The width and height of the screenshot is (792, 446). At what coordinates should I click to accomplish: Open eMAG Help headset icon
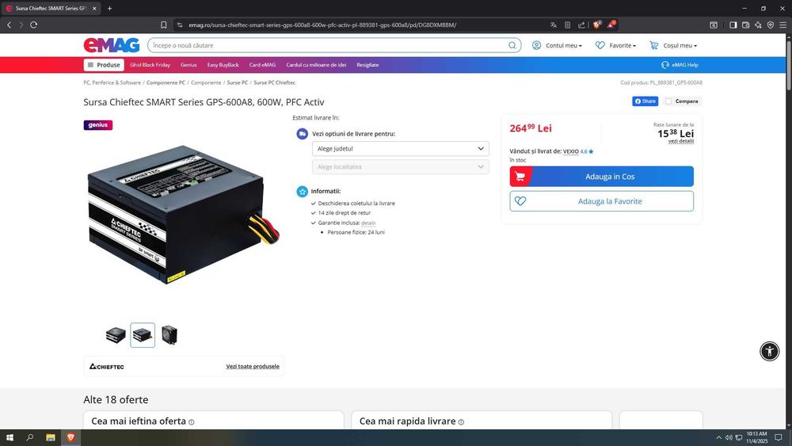(x=664, y=65)
